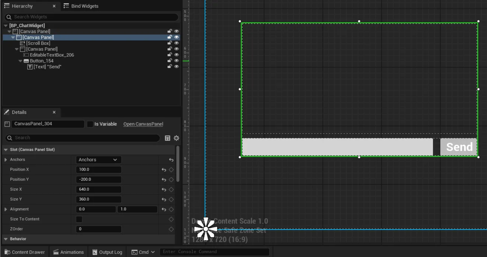Hide EditableTextBox_206 using its eye icon
The width and height of the screenshot is (487, 257).
pos(176,55)
